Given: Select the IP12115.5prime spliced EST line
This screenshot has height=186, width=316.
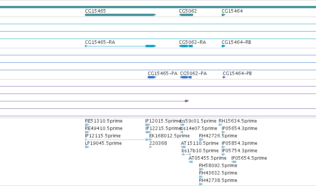Looking at the screenshot, I should (x=117, y=140).
